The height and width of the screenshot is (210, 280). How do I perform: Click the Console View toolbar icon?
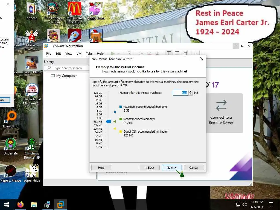click(197, 53)
